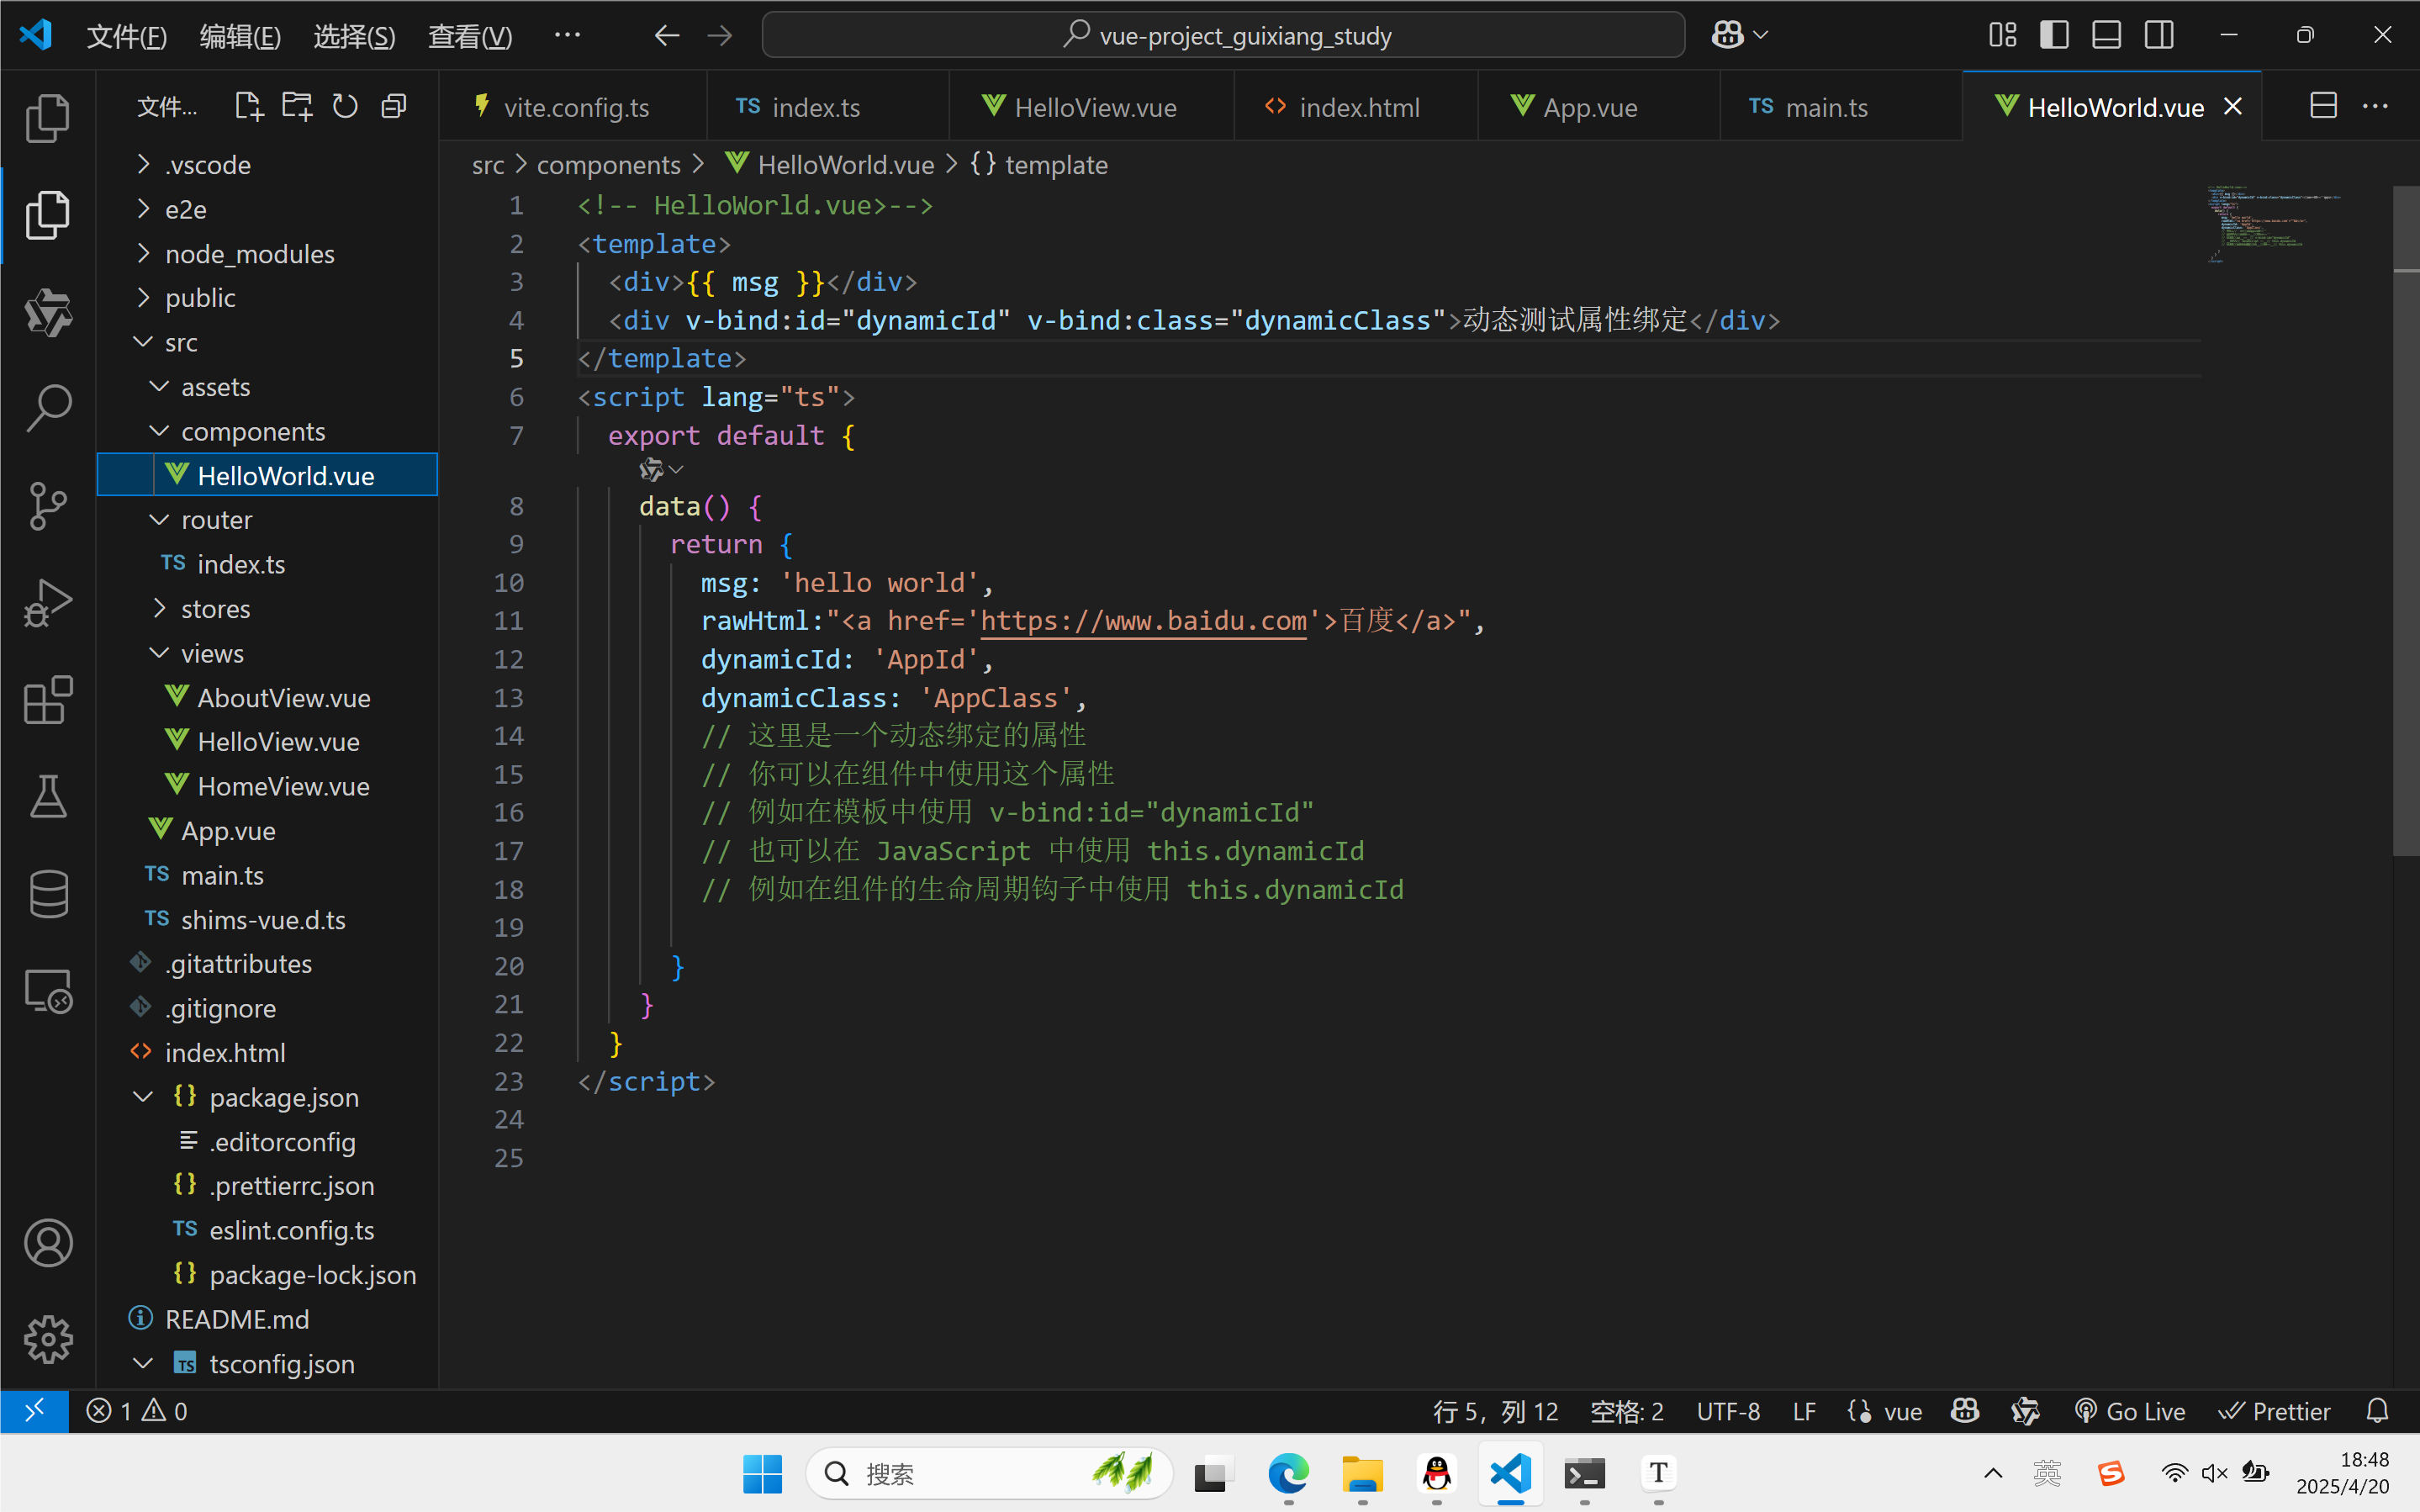The height and width of the screenshot is (1512, 2420).
Task: Collapse all folders in explorer
Action: pyautogui.click(x=394, y=106)
